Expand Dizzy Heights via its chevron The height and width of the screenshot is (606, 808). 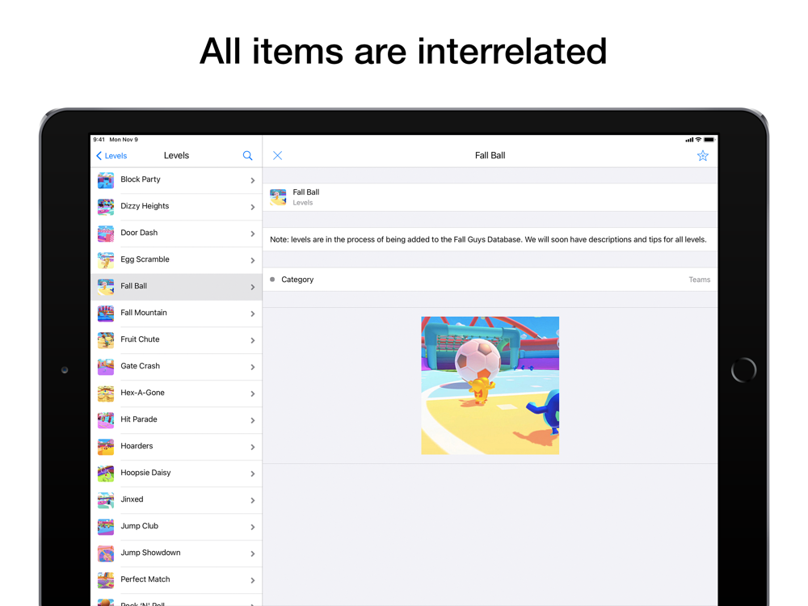pos(252,207)
